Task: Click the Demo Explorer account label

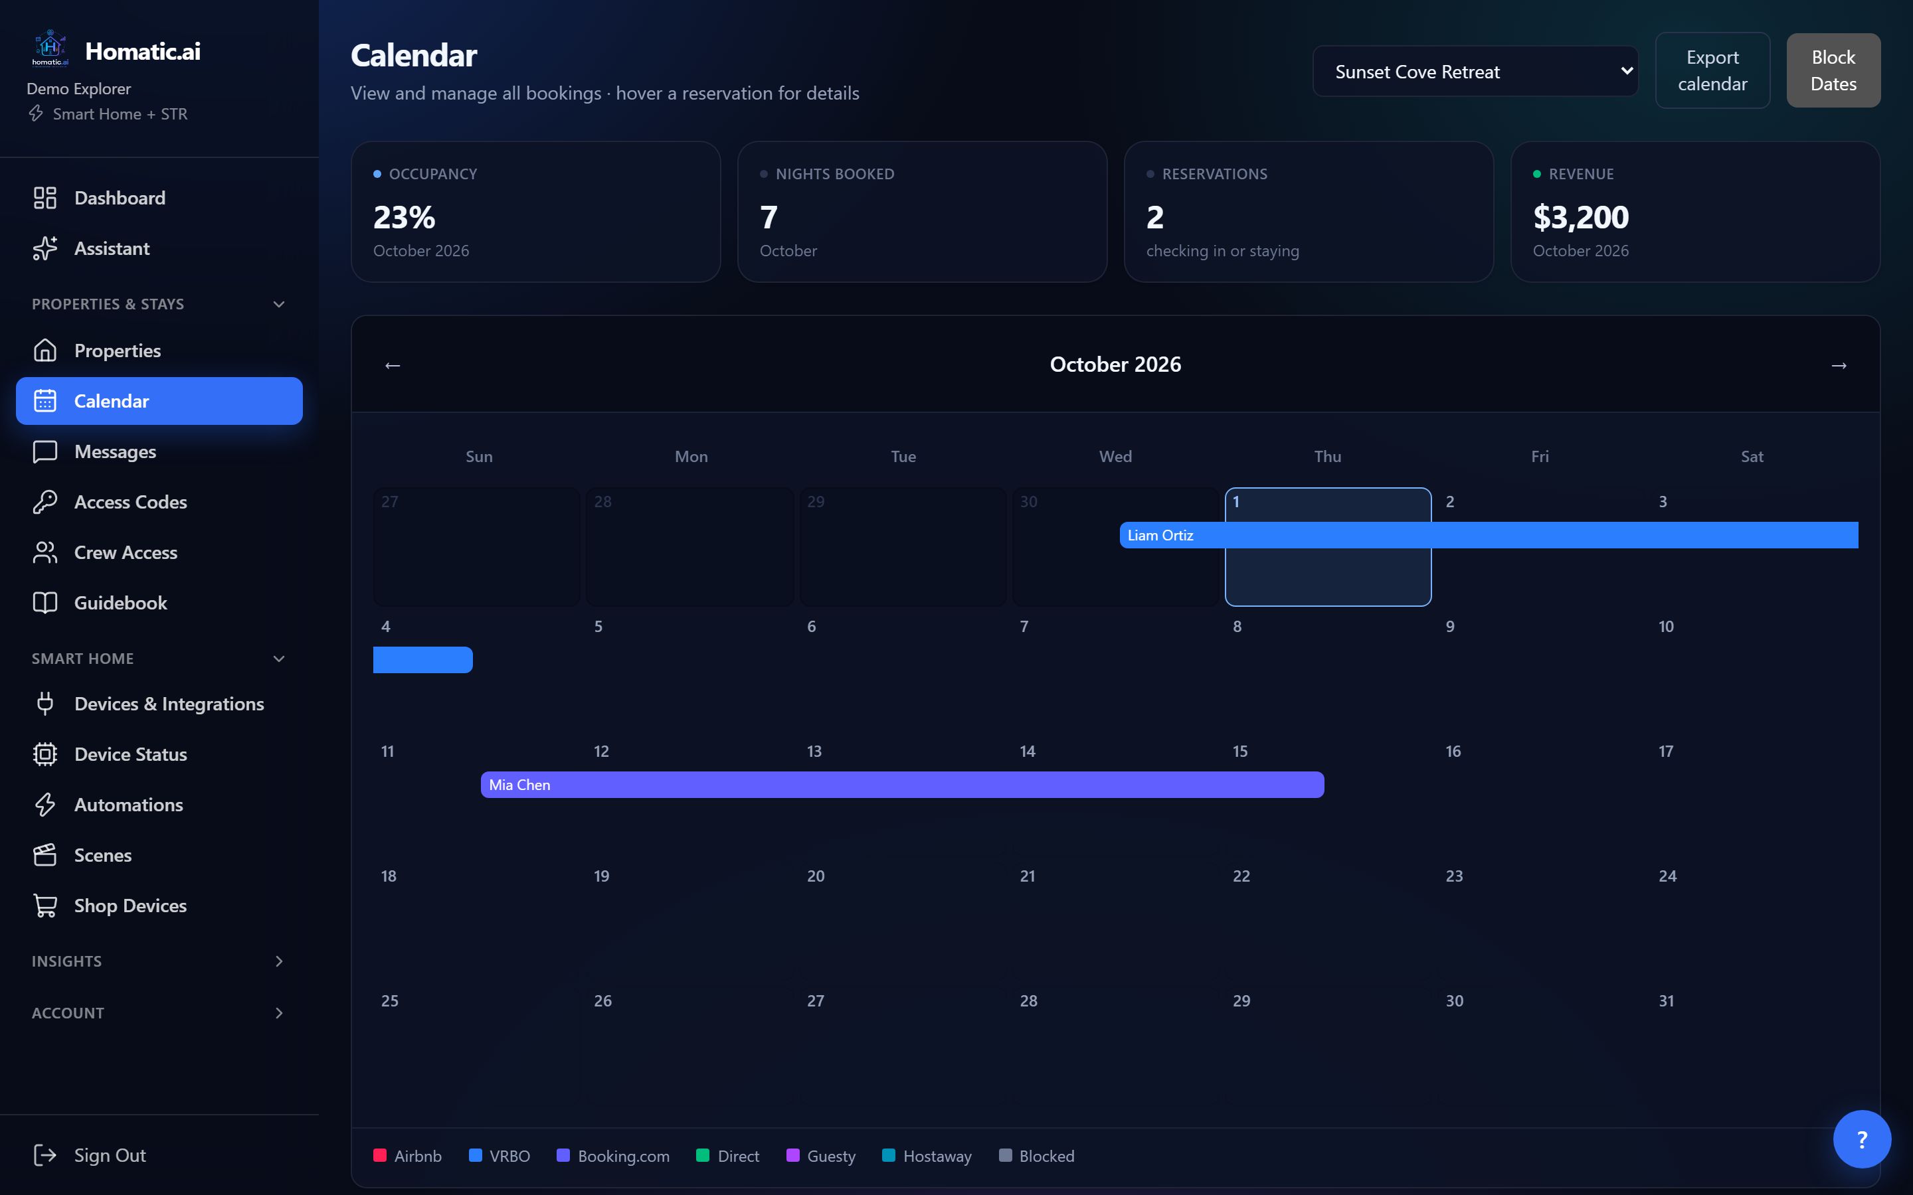Action: tap(79, 88)
